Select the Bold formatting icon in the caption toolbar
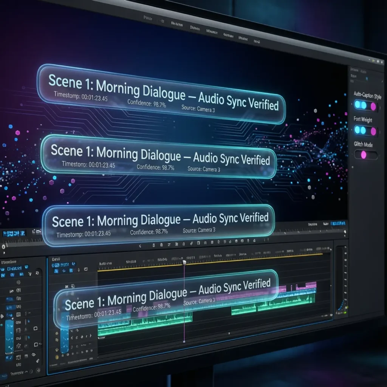The image size is (387, 387). 153,244
